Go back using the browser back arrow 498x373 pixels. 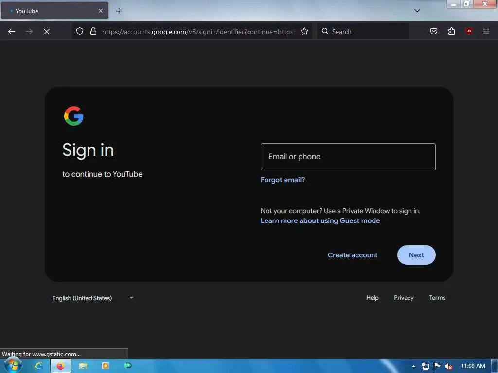(x=12, y=32)
